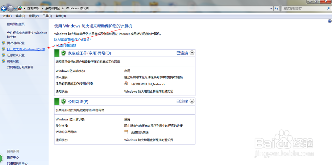
Task: Click green shield icon of 家庭或工作(专用)网络
Action: tap(63, 53)
